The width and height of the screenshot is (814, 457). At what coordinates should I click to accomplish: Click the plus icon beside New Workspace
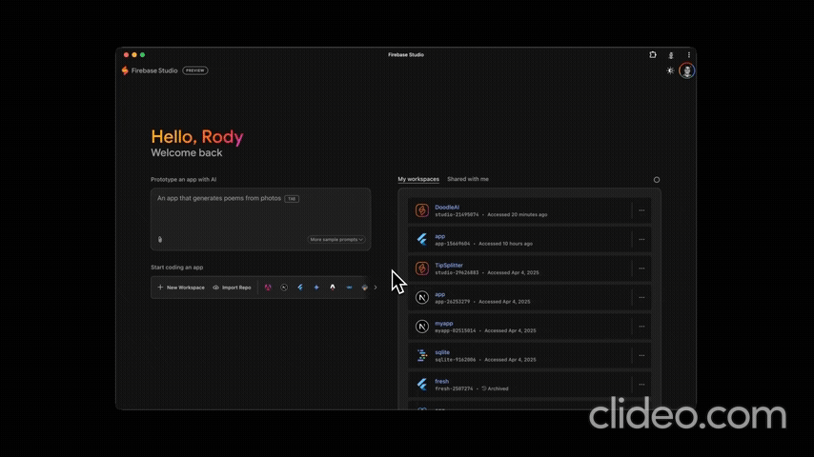coord(160,288)
